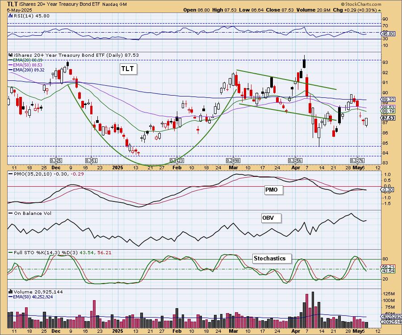Viewport: 402px width, 335px height.
Task: Click the 89.32 price tag on the right axis
Action: pyautogui.click(x=388, y=100)
